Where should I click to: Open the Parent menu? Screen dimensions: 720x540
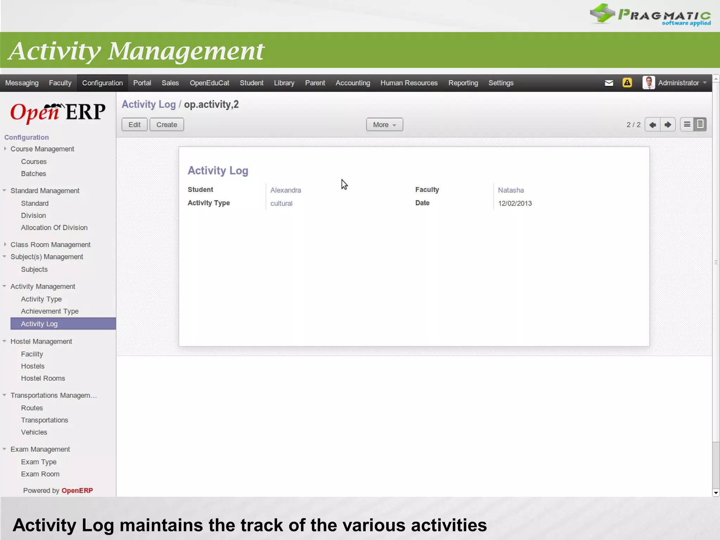click(315, 83)
